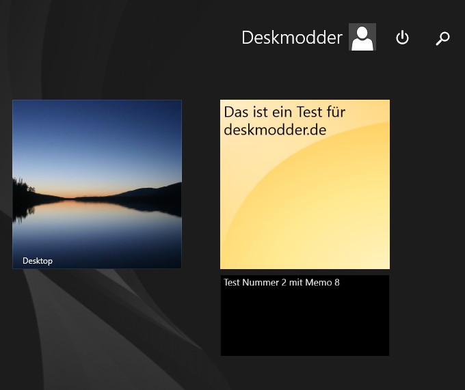Open the black 'Test Nummer 2' memo tile

[x=305, y=316]
